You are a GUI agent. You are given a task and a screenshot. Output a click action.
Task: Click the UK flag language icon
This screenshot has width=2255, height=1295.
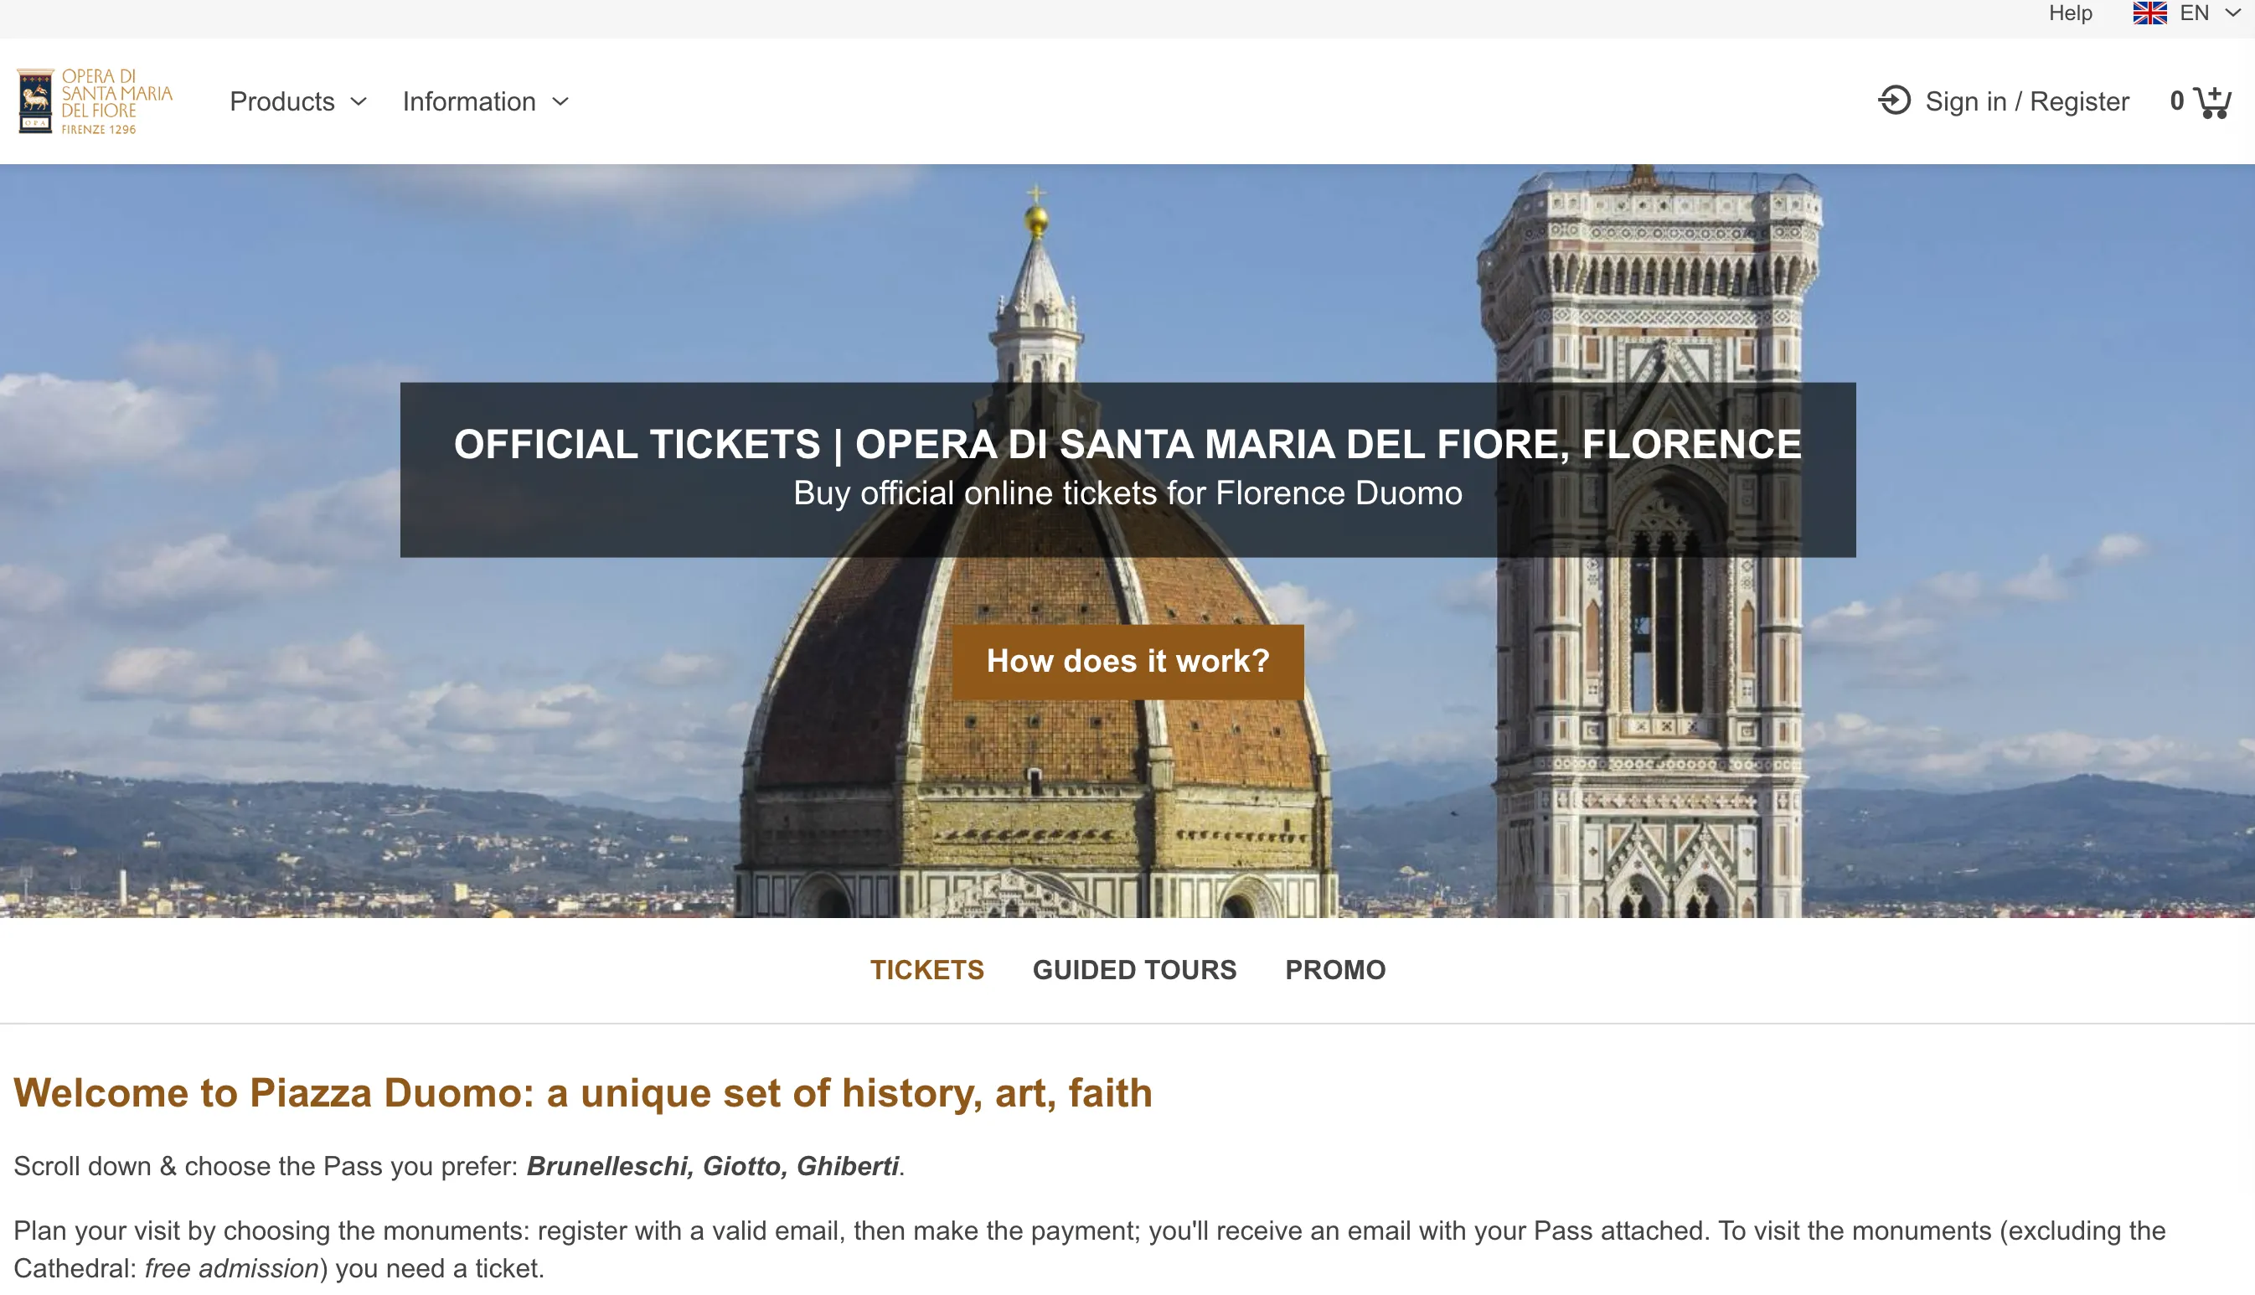2149,13
